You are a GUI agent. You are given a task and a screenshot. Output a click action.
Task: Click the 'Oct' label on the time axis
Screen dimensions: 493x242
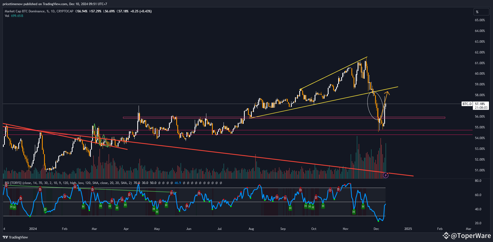pos(314,229)
